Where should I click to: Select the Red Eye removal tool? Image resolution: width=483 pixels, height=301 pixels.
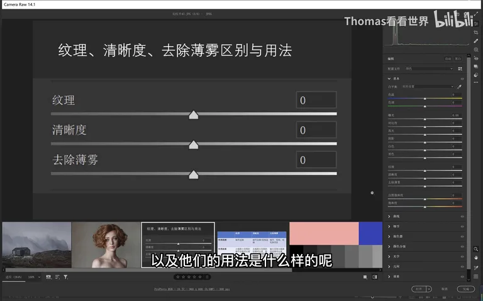click(476, 58)
